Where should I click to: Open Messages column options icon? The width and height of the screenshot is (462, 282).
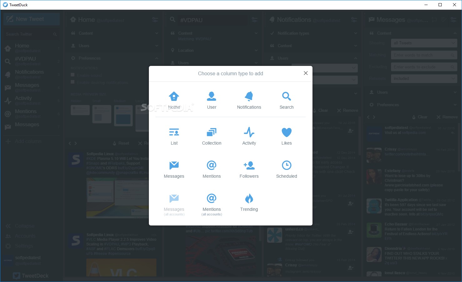pos(454,20)
